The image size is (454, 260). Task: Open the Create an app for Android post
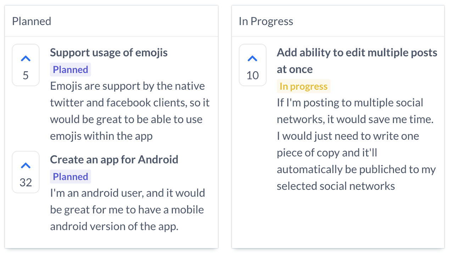click(x=114, y=159)
